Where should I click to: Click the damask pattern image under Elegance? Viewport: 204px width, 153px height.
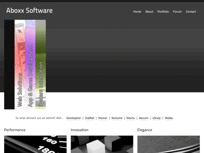[x=169, y=144]
